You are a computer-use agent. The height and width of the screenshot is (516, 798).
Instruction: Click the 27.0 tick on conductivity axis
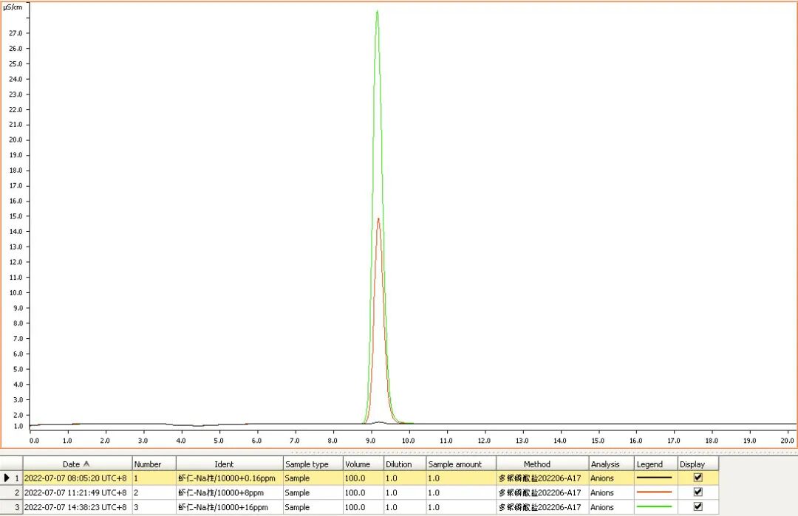(16, 33)
